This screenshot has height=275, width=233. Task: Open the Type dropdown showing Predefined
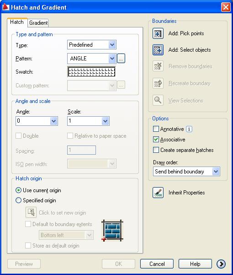92,45
